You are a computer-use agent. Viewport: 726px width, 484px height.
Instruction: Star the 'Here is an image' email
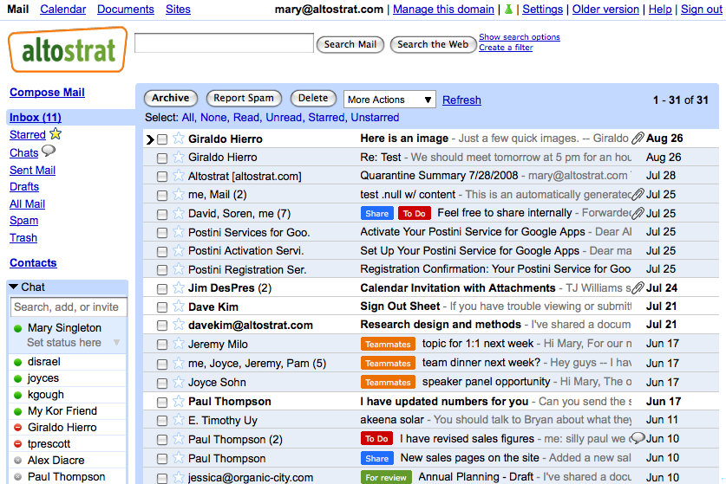pos(179,139)
